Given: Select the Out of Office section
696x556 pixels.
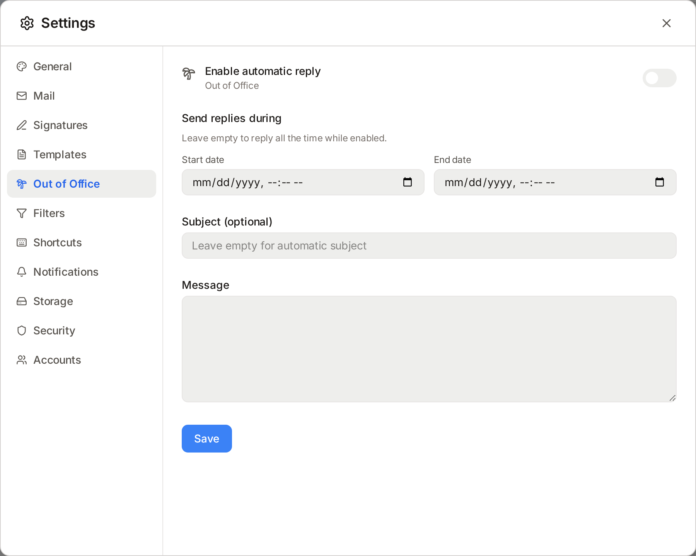Looking at the screenshot, I should click(x=67, y=184).
